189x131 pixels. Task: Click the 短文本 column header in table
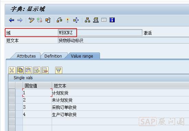coord(121,86)
